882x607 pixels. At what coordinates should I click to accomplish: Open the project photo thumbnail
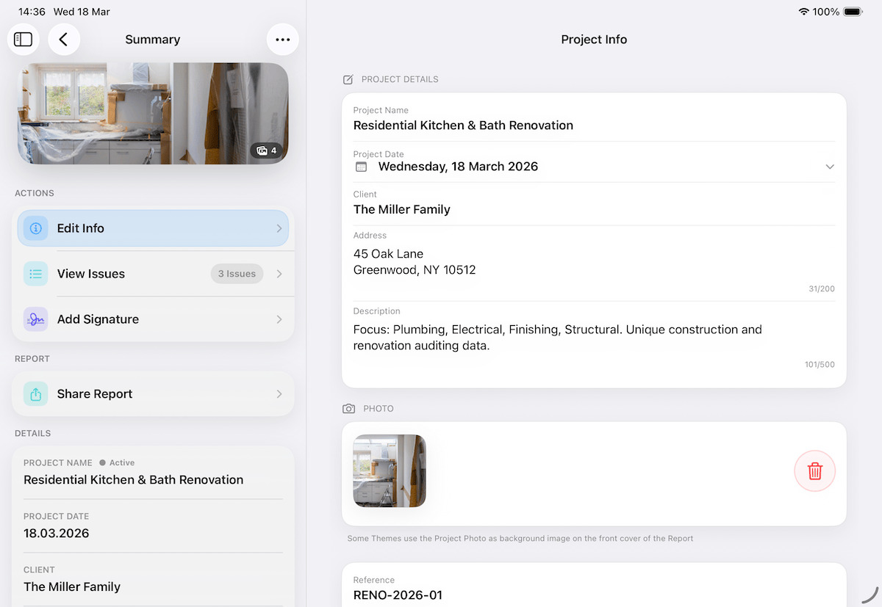390,471
